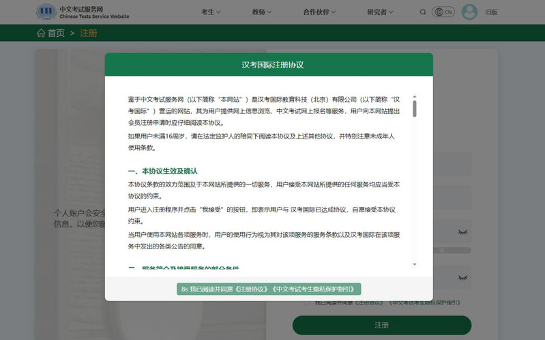Click the paragraph starting 当用户使用本网站各项服务时
545x340 pixels.
[264, 240]
